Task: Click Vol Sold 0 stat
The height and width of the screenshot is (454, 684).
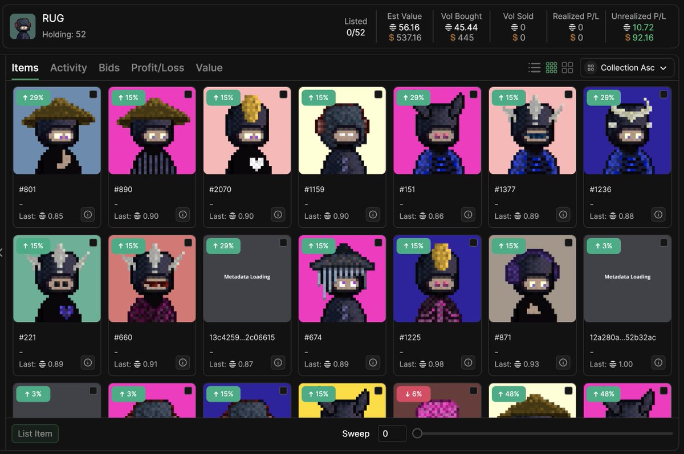Action: tap(518, 27)
